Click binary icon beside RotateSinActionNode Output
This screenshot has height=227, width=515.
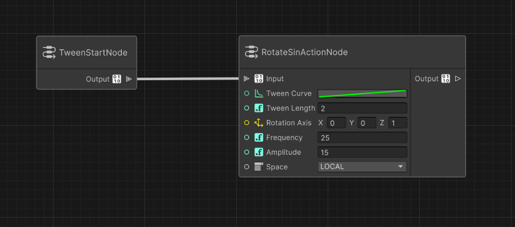coord(446,79)
